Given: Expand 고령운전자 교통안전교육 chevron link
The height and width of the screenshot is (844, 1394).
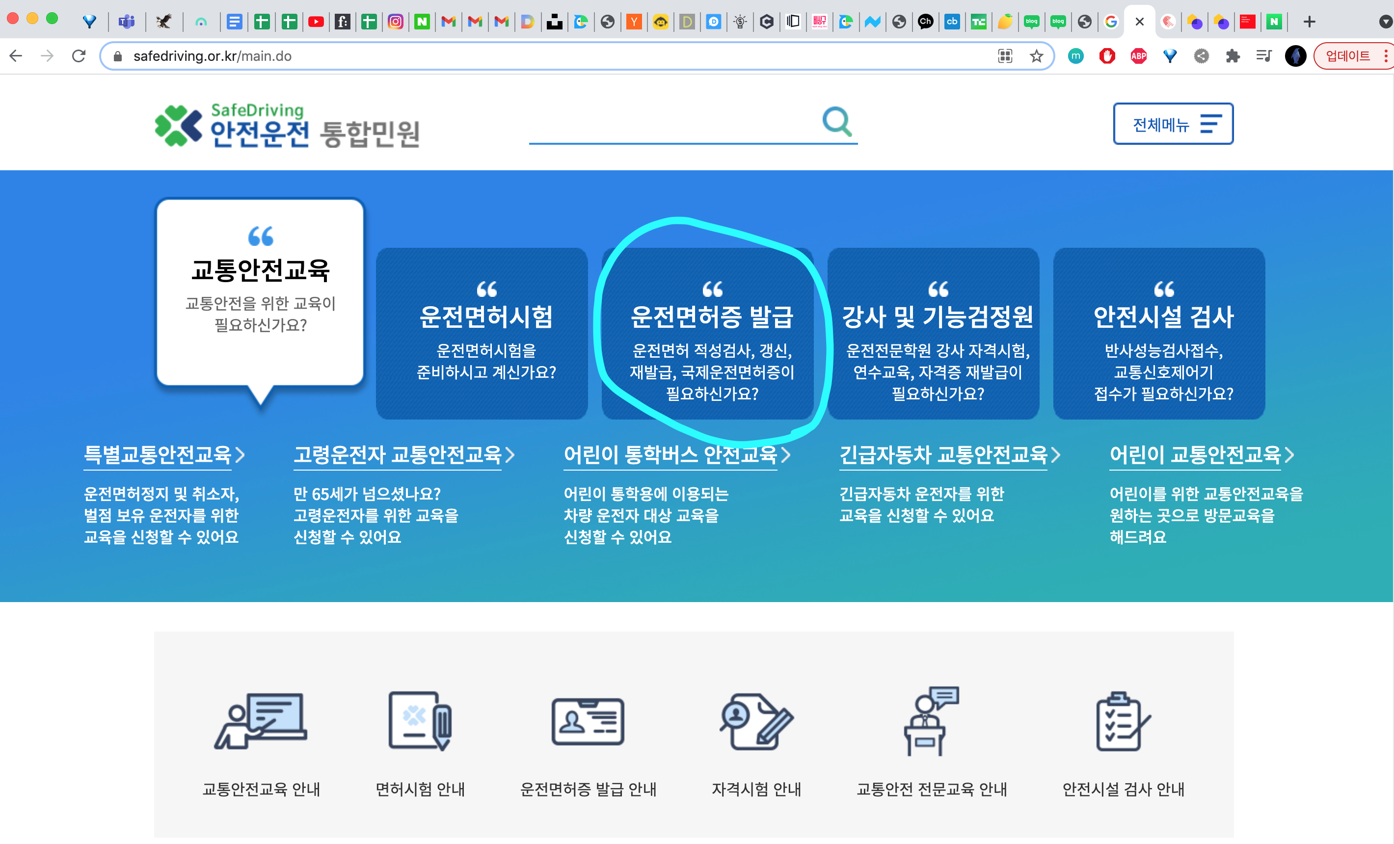Looking at the screenshot, I should (509, 455).
